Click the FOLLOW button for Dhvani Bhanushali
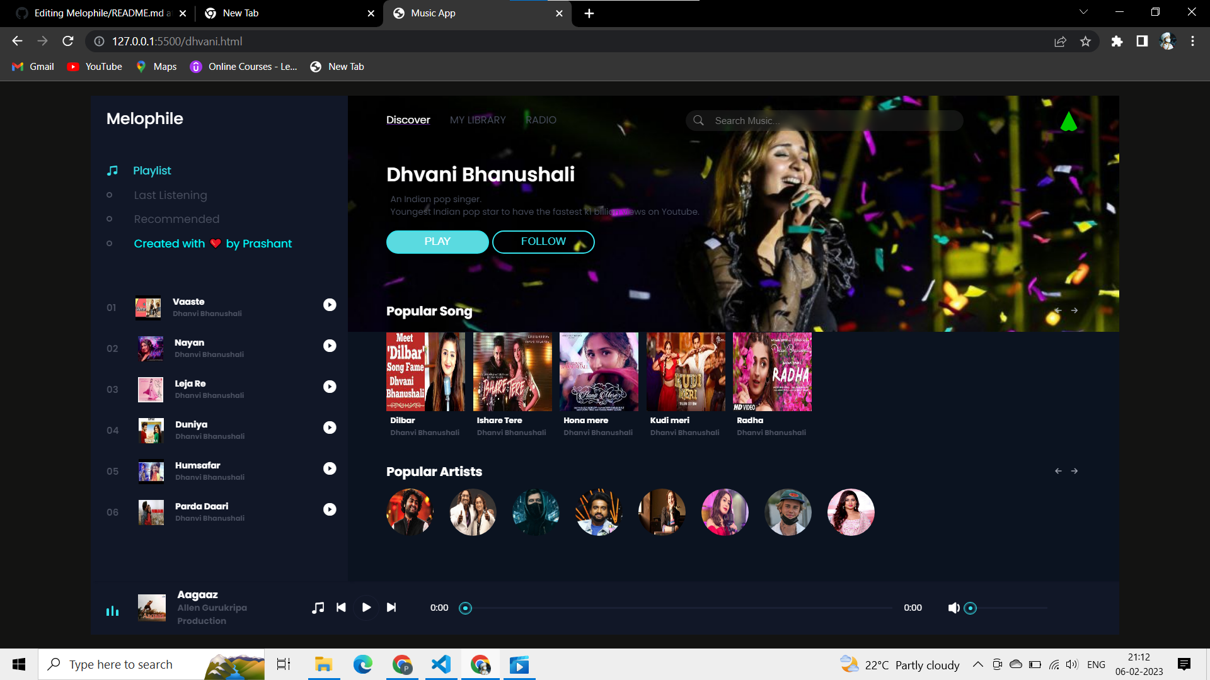This screenshot has height=680, width=1210. (543, 241)
